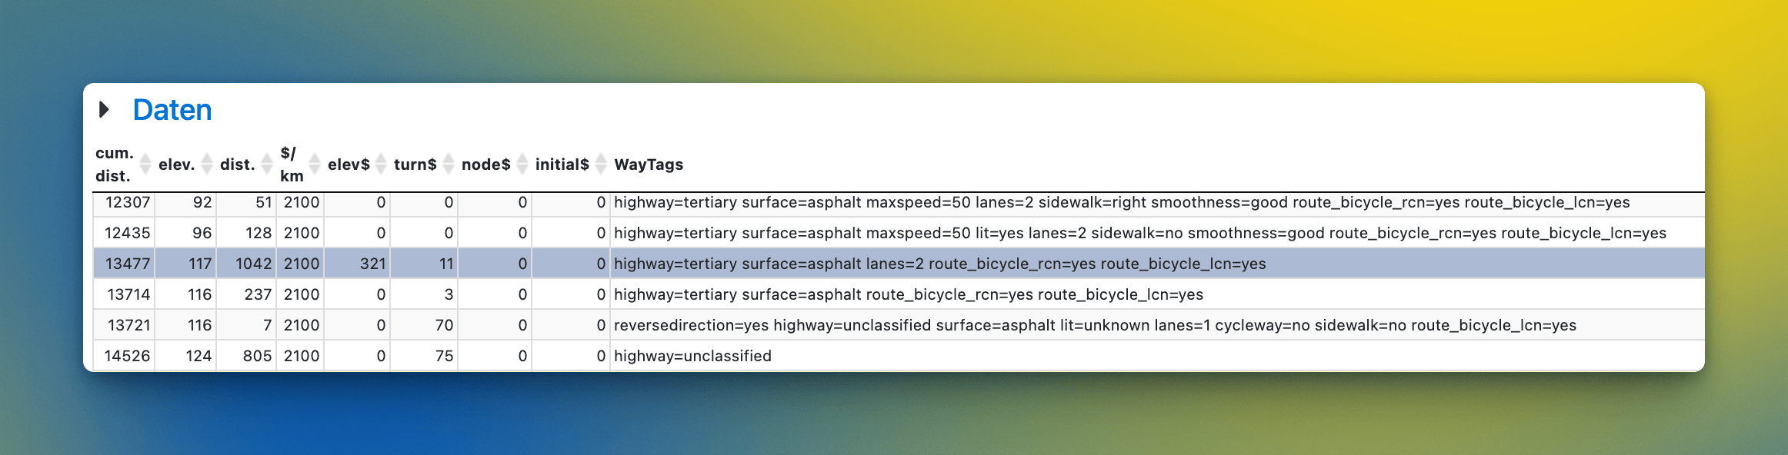This screenshot has width=1788, height=455.
Task: Sort by elev. column arrows
Action: coord(207,164)
